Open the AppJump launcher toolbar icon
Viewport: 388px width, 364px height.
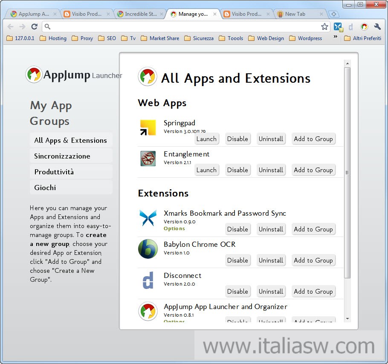pyautogui.click(x=364, y=27)
